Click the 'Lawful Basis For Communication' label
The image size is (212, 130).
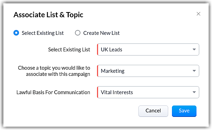(53, 92)
